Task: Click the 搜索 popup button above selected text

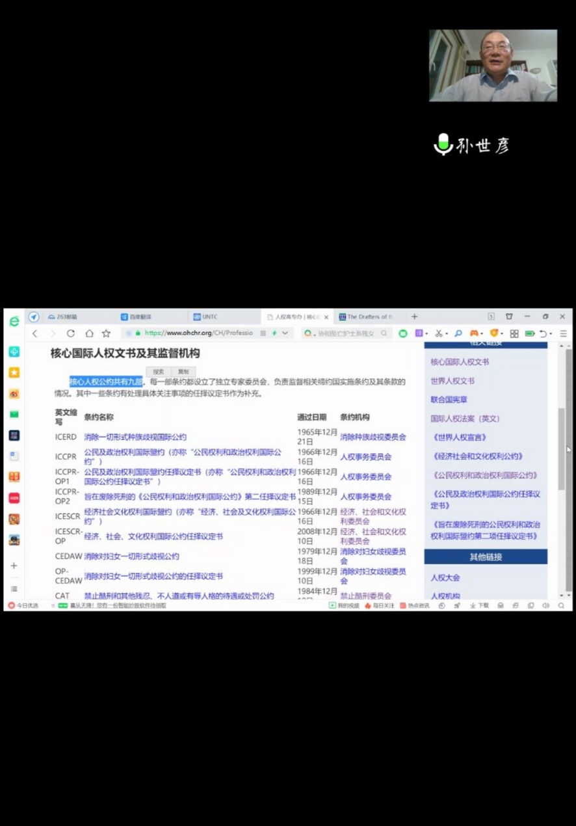Action: [158, 372]
